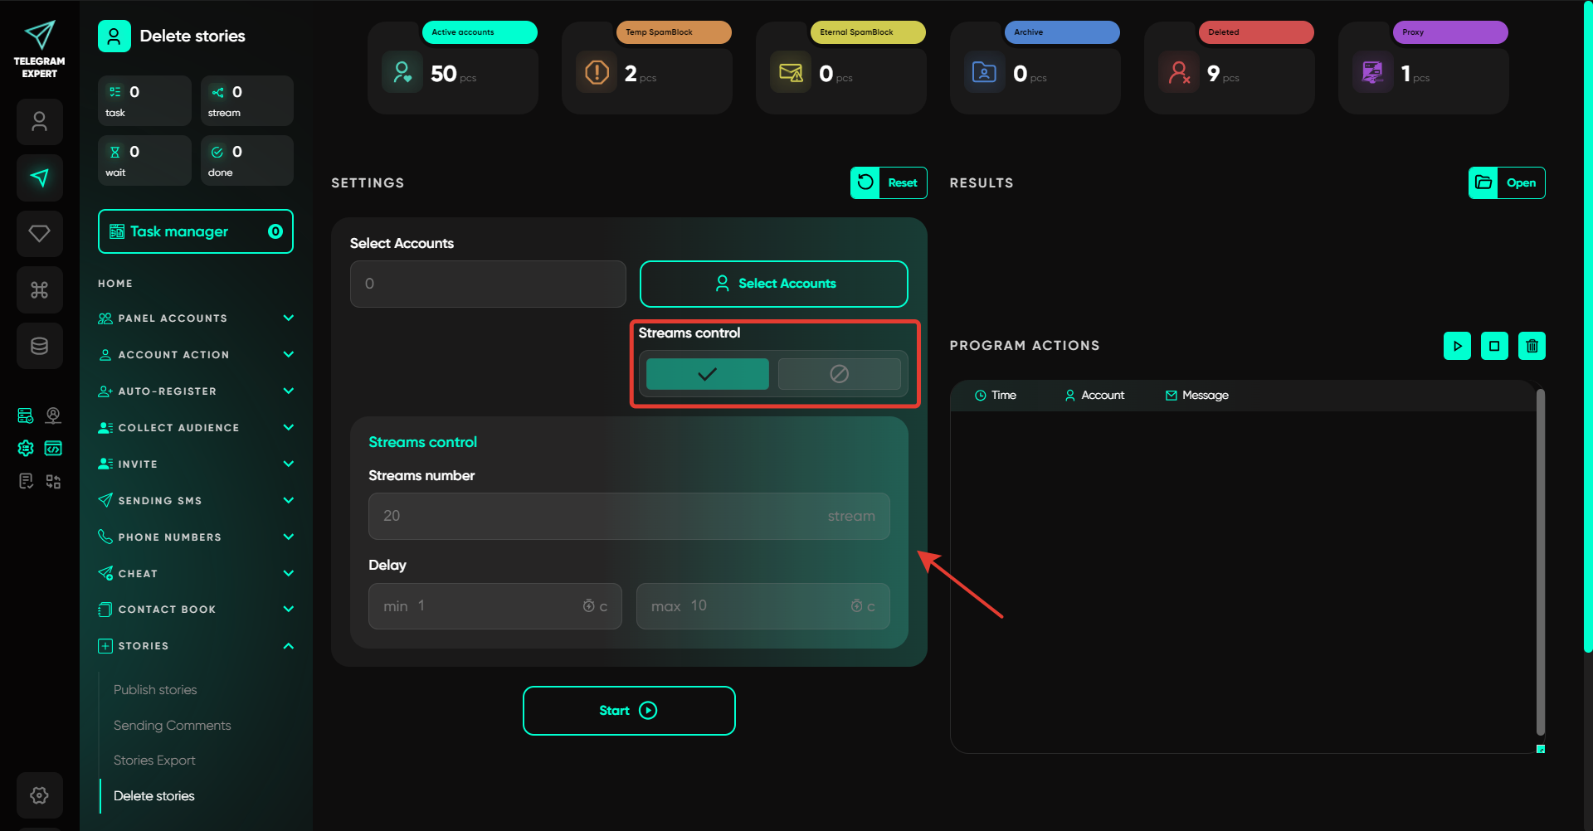Click the Start button
Viewport: 1593px width, 831px height.
[629, 711]
